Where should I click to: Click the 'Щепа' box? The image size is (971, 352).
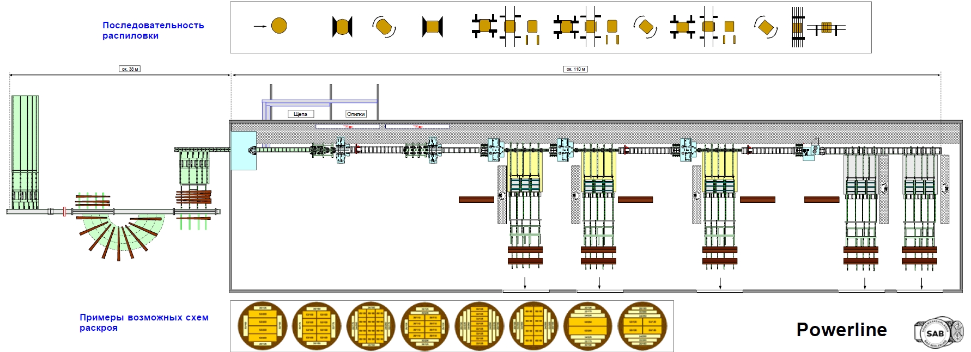(300, 114)
